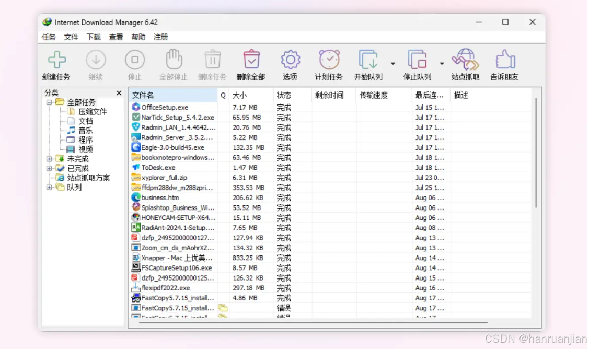Select RadiAnt-2024.1-Setup file icon
589x349 pixels.
click(x=135, y=227)
